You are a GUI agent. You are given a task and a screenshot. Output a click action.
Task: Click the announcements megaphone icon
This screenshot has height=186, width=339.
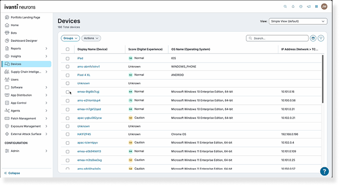[x=309, y=7]
